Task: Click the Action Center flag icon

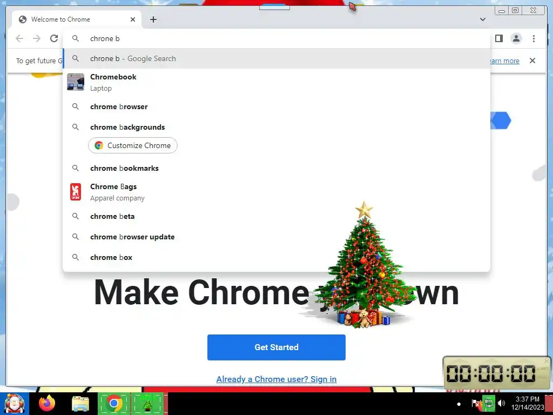Action: (476, 403)
